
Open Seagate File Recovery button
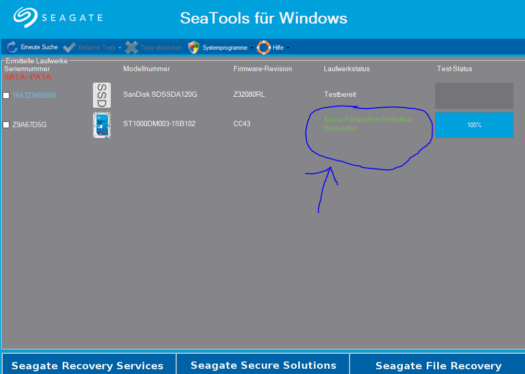click(438, 364)
